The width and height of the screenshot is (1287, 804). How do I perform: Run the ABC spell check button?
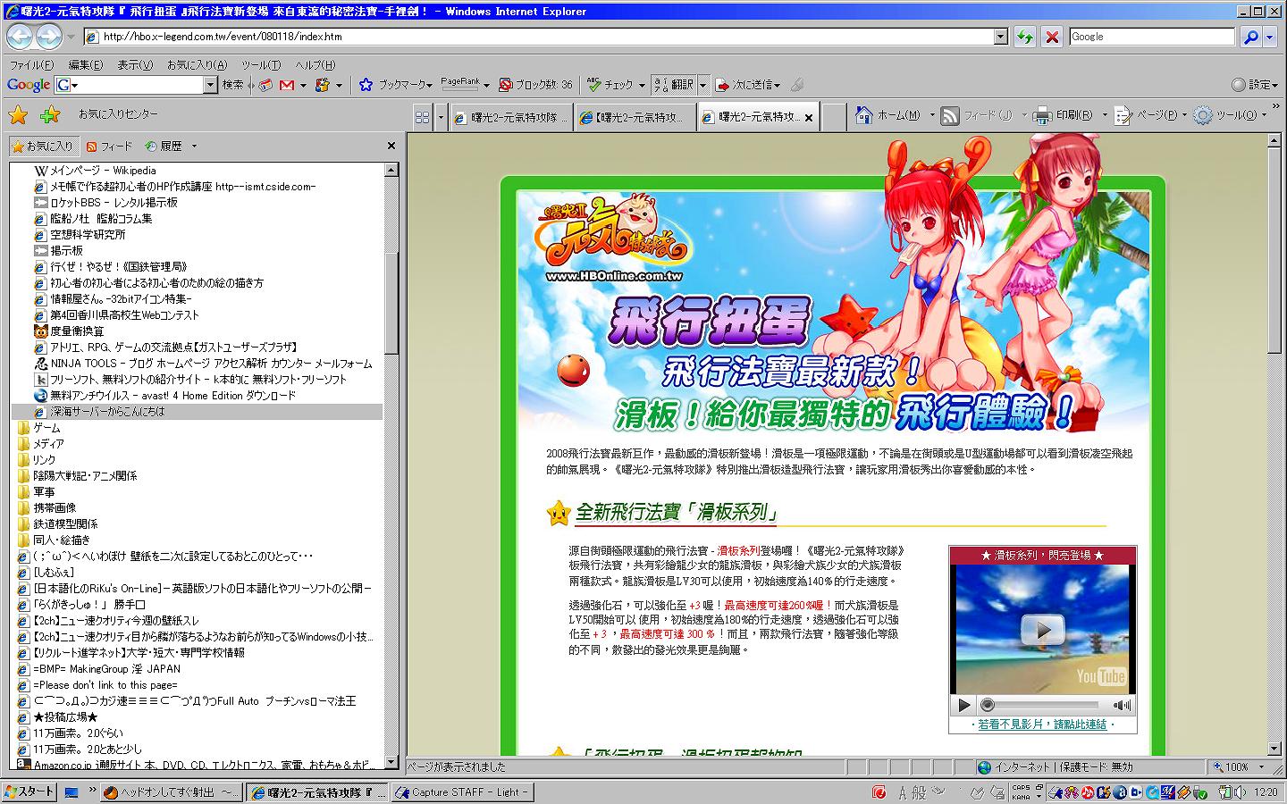point(610,85)
